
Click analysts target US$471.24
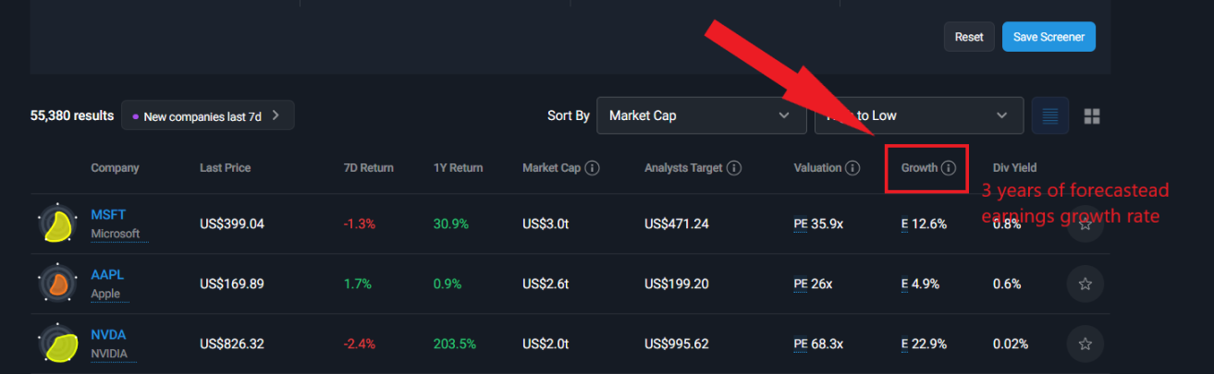click(677, 223)
